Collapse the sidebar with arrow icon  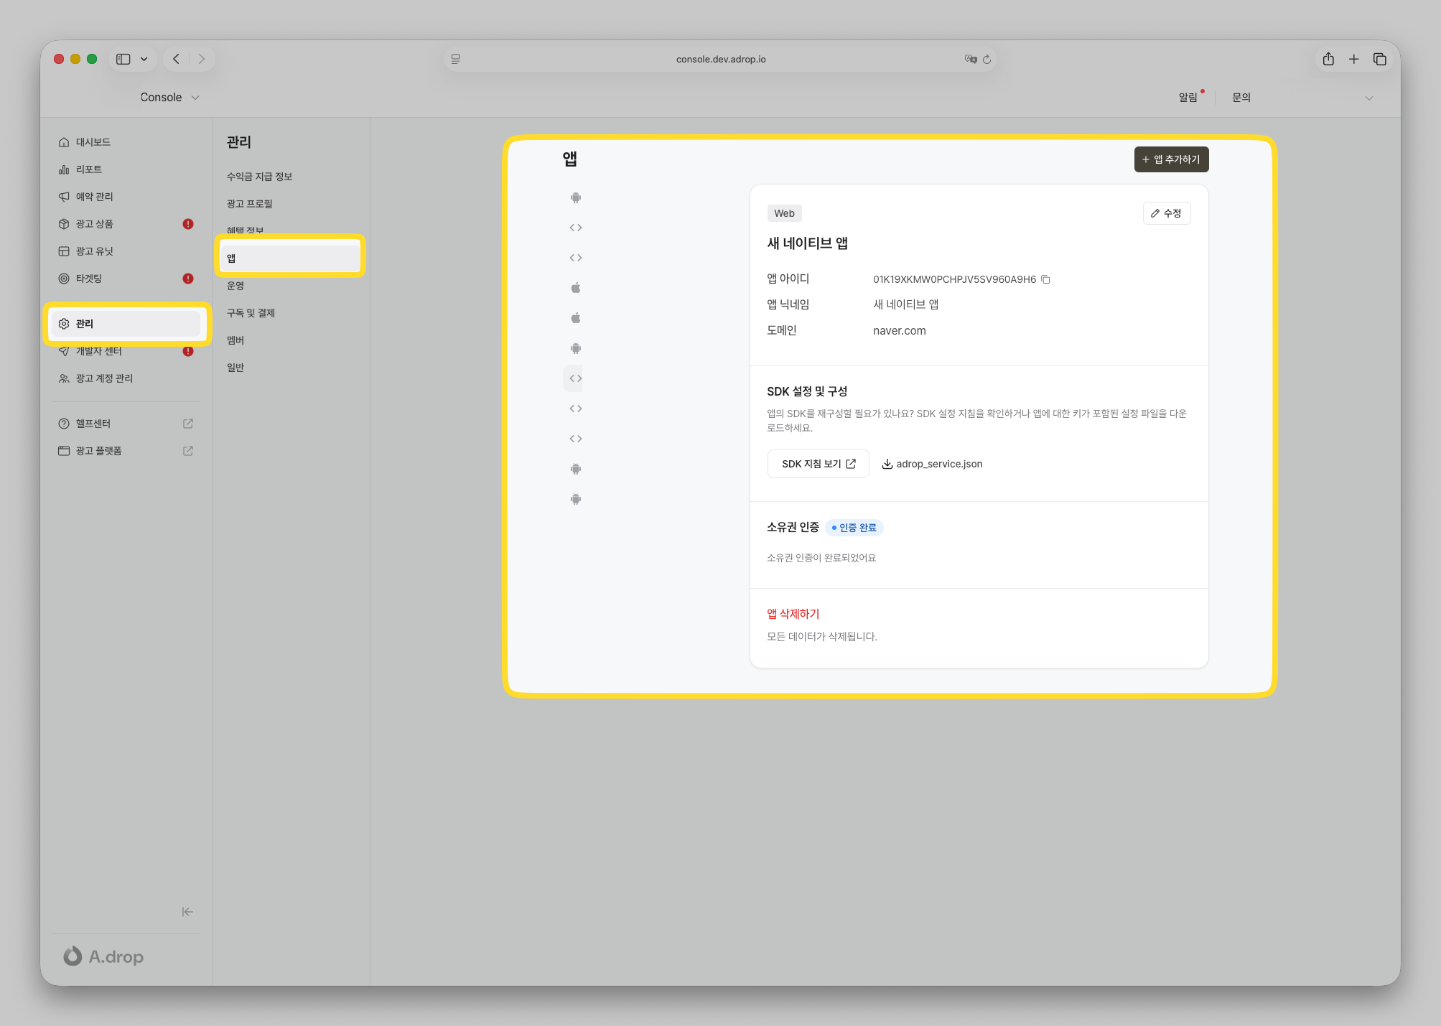tap(187, 912)
